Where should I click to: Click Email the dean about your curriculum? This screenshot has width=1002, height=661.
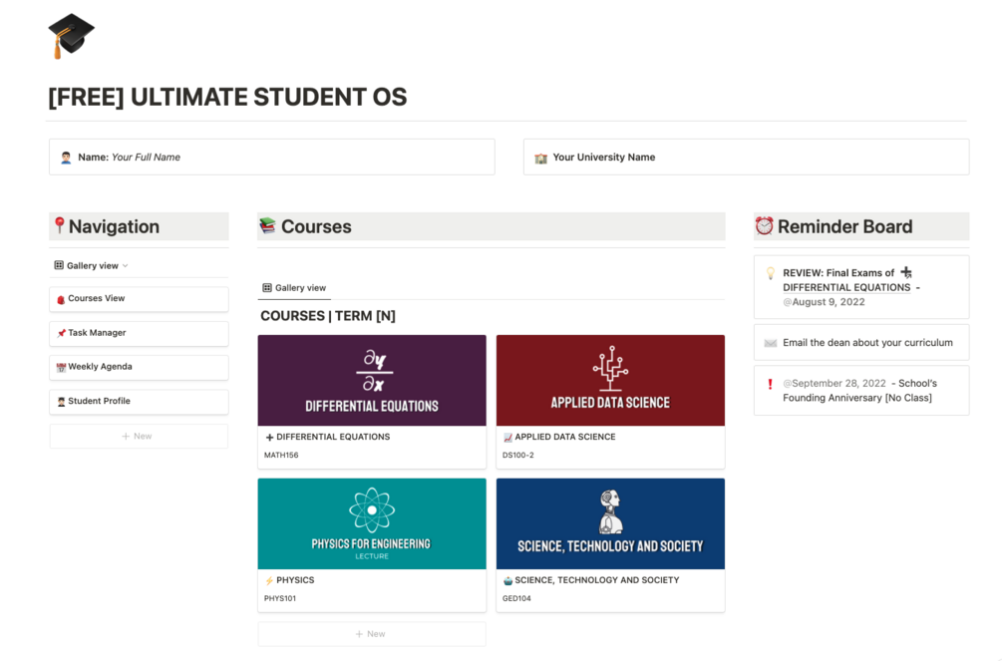pyautogui.click(x=867, y=343)
